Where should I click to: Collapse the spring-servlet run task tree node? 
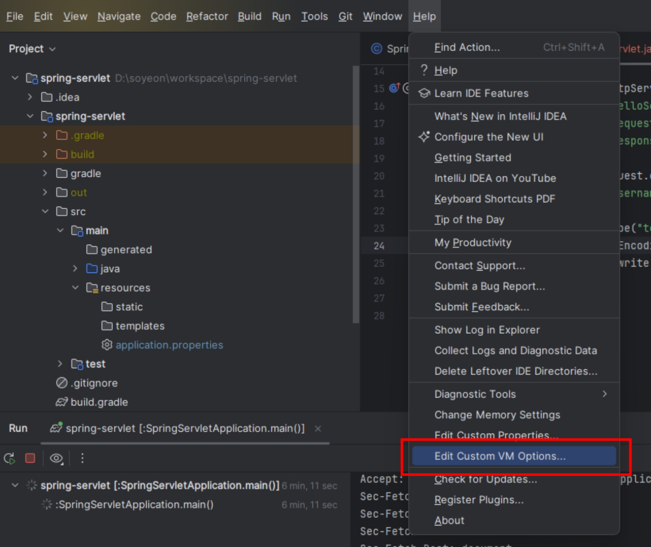(15, 485)
